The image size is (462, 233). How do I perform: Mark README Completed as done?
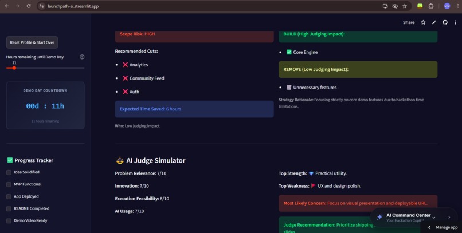(9, 208)
